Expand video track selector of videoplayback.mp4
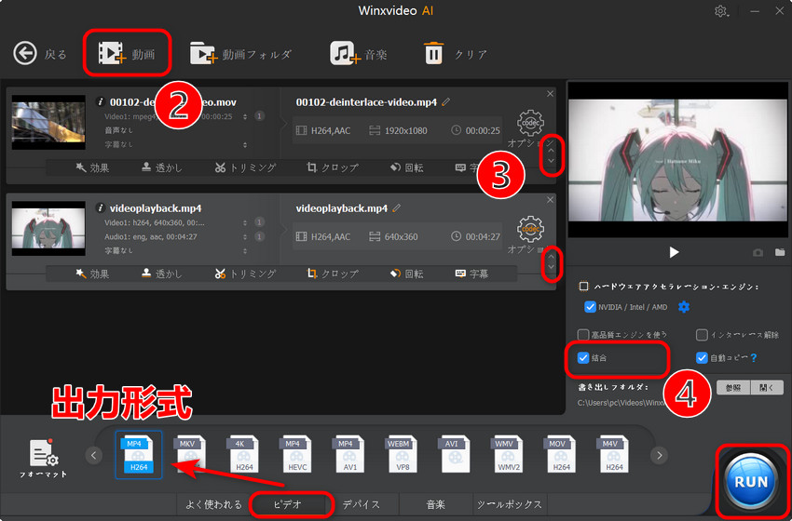This screenshot has height=521, width=792. [x=245, y=222]
